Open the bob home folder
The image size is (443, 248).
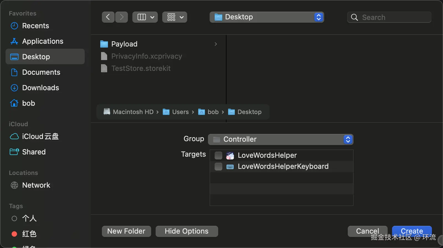click(x=28, y=103)
